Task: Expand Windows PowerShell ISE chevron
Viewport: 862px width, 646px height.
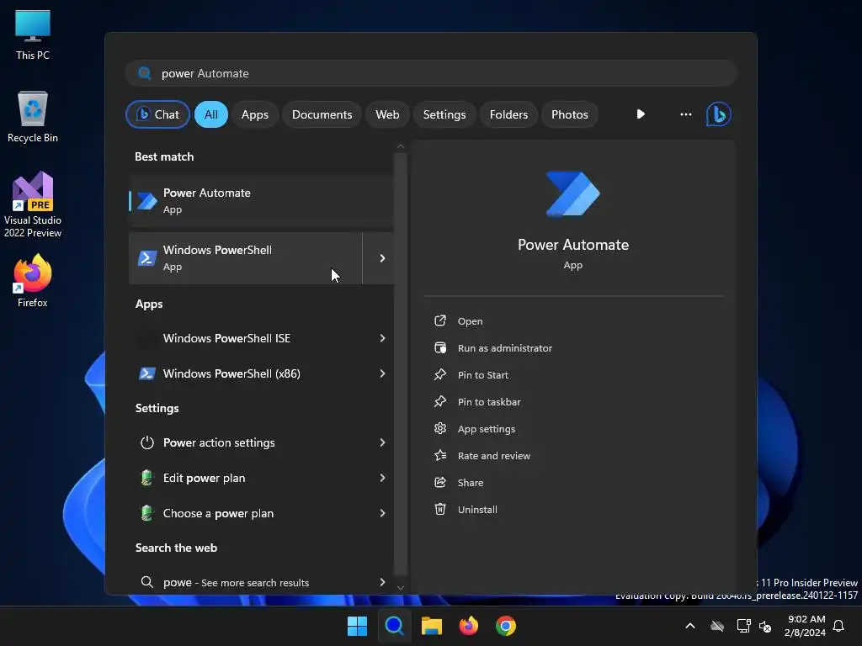Action: 382,338
